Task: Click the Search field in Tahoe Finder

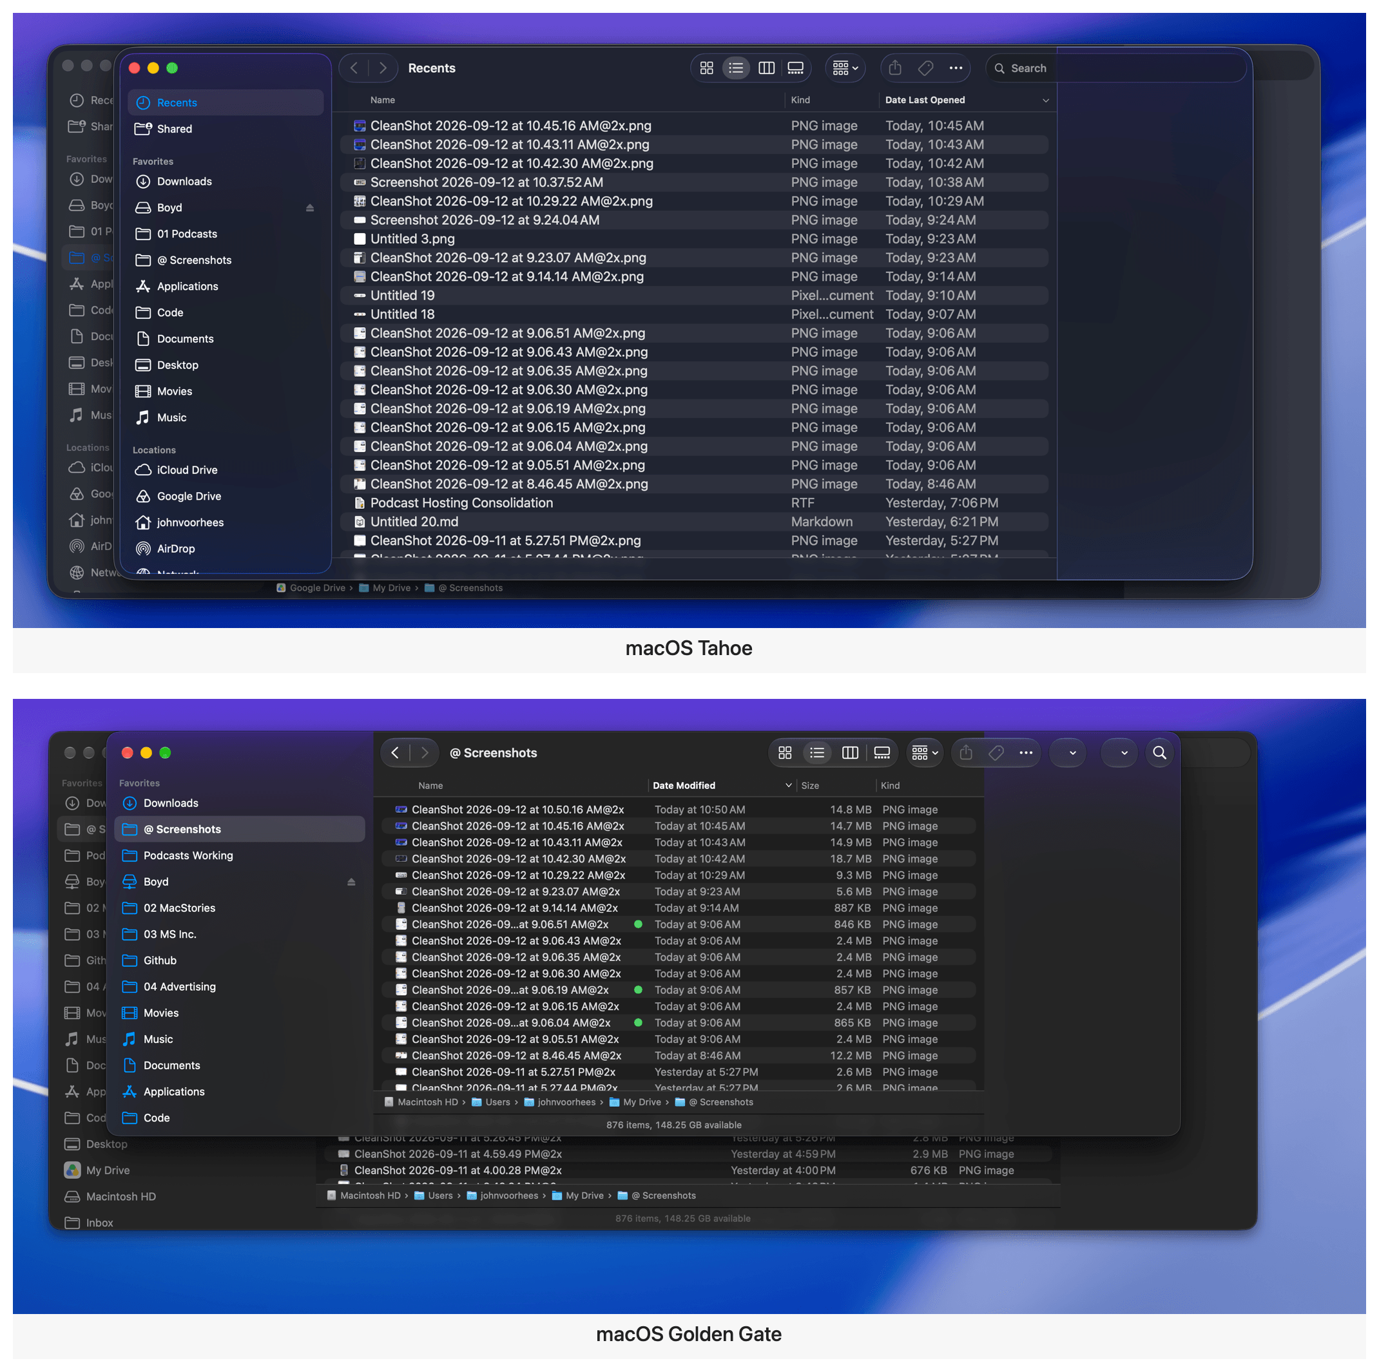Action: click(x=1116, y=68)
